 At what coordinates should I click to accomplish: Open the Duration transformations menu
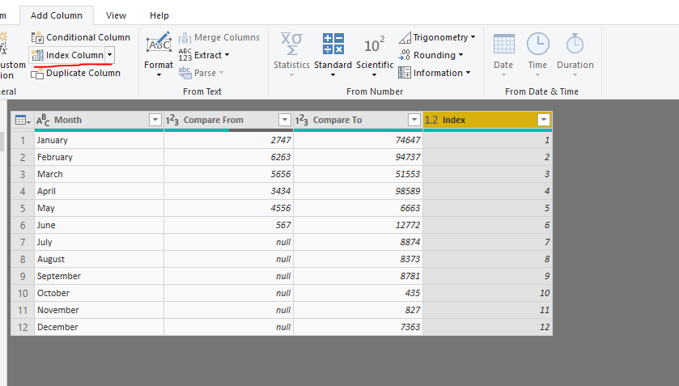(x=575, y=54)
